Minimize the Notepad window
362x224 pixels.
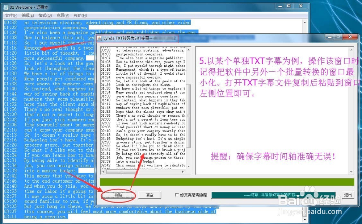pos(280,6)
